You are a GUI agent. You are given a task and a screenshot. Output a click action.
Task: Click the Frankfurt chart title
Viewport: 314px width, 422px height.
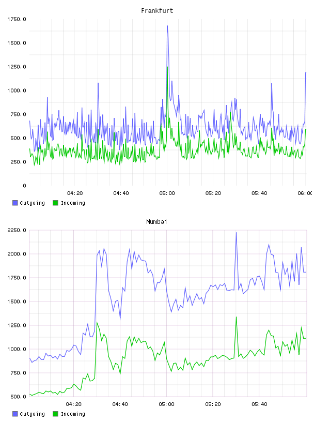(157, 11)
